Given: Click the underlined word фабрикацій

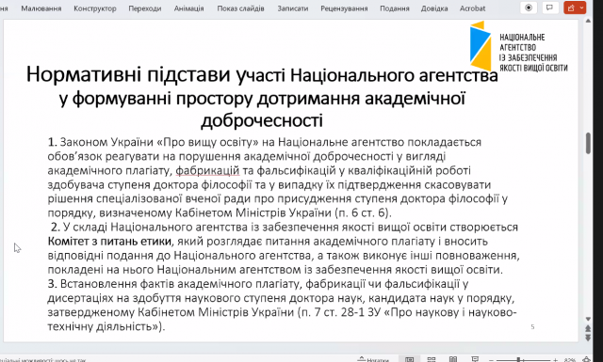Looking at the screenshot, I should (x=207, y=171).
